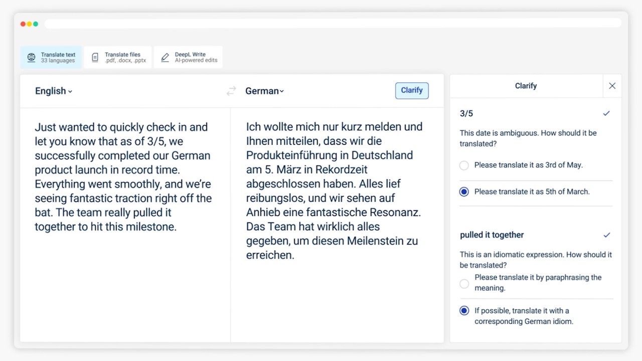Swap languages with the arrows icon
This screenshot has width=642, height=361.
point(231,91)
